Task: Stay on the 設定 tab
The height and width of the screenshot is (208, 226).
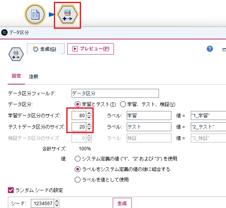Action: pyautogui.click(x=16, y=76)
